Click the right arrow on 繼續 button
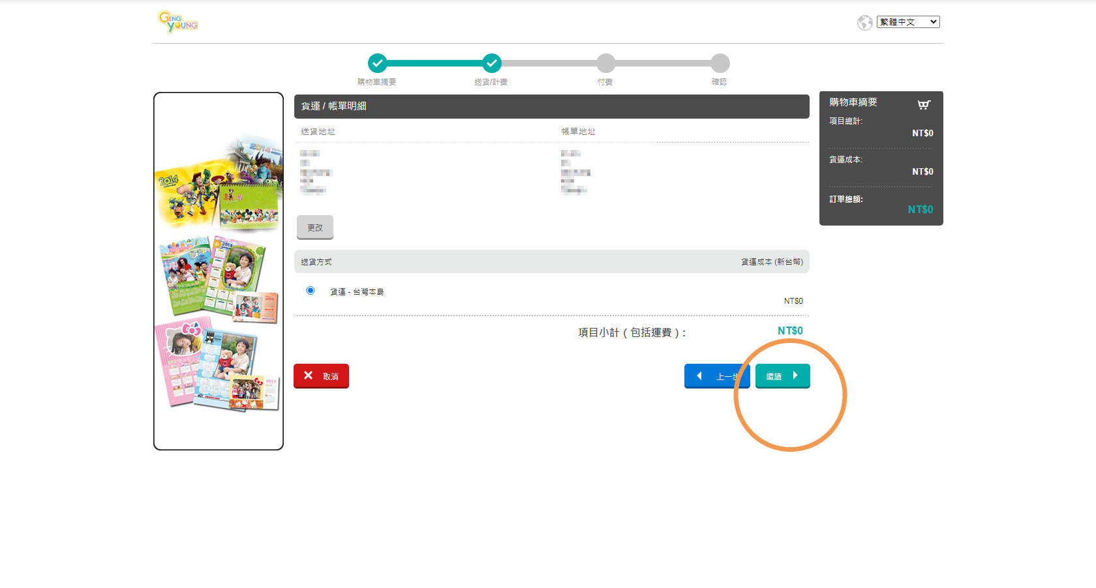The height and width of the screenshot is (588, 1096). (x=795, y=375)
